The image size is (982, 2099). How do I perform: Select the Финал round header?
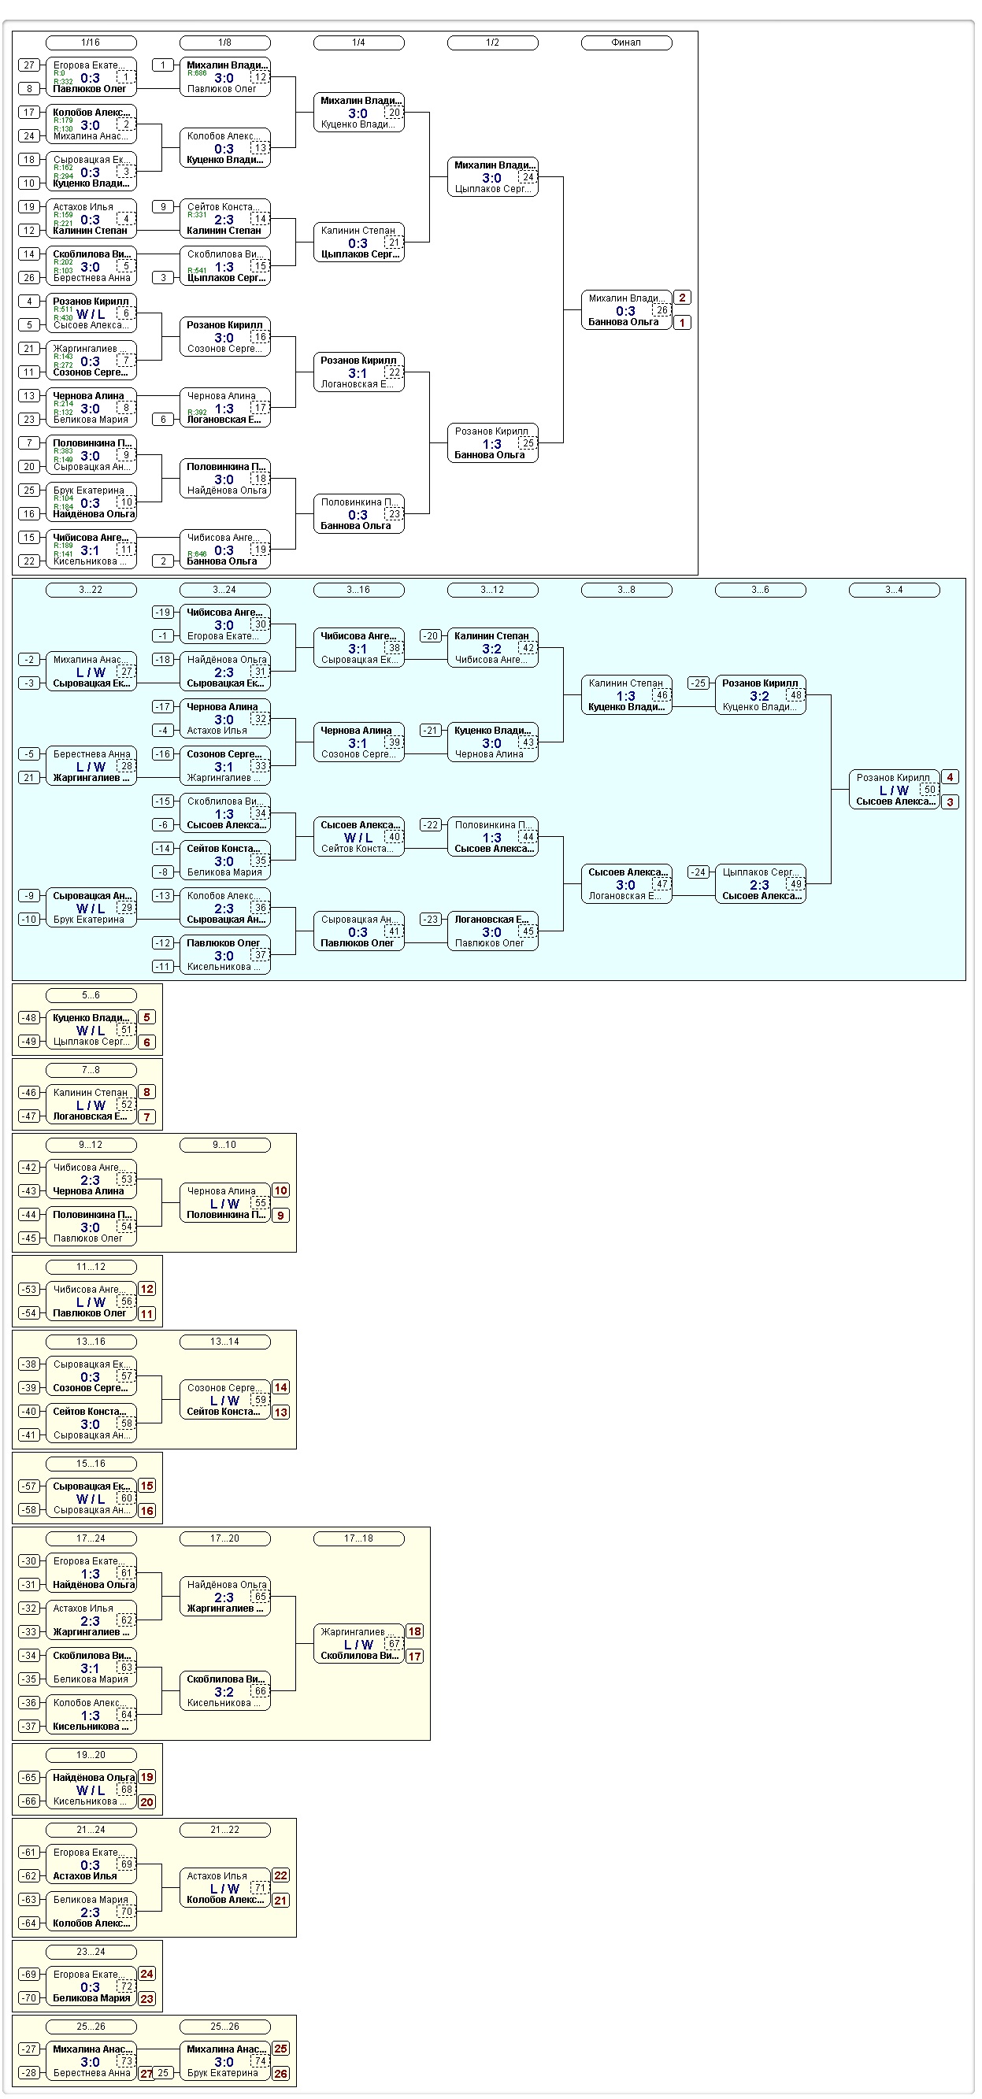point(626,43)
